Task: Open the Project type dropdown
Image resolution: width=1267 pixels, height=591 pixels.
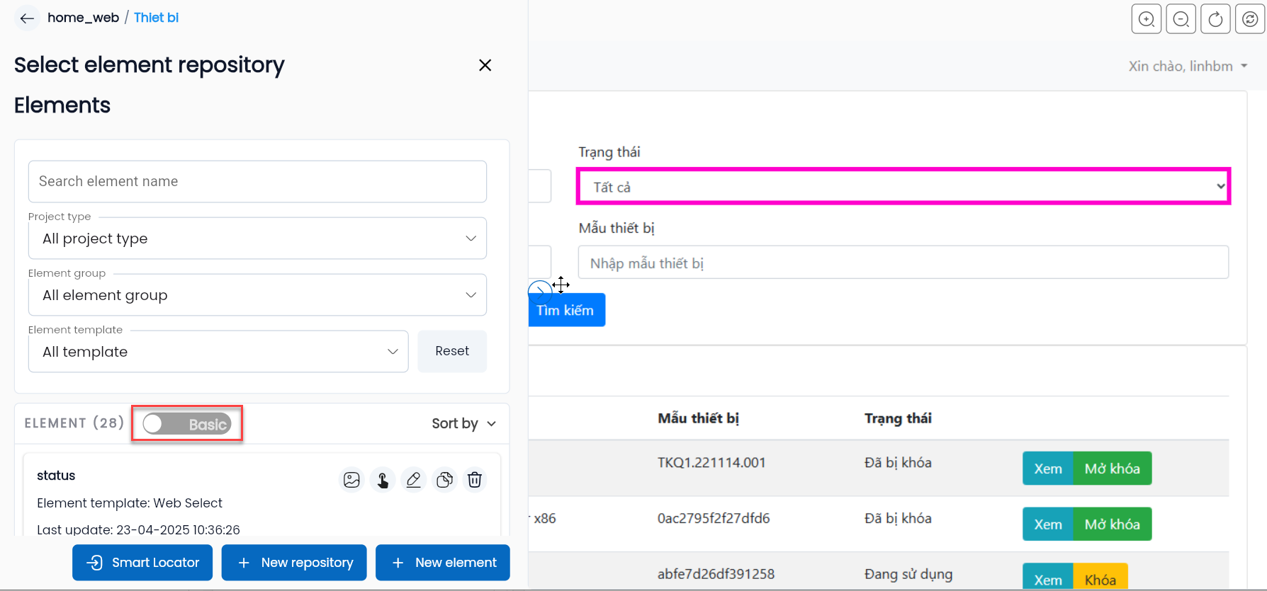Action: coord(257,239)
